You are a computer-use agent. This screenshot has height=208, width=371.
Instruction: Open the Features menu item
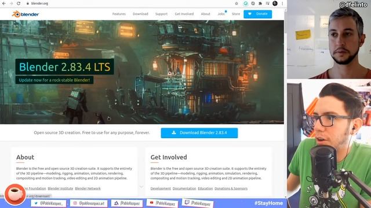tap(119, 14)
